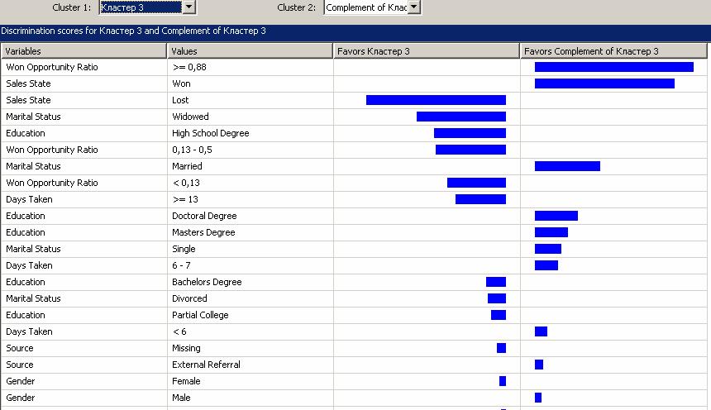The image size is (711, 410).
Task: Select the 'Masters Degree' cell
Action: click(x=251, y=232)
